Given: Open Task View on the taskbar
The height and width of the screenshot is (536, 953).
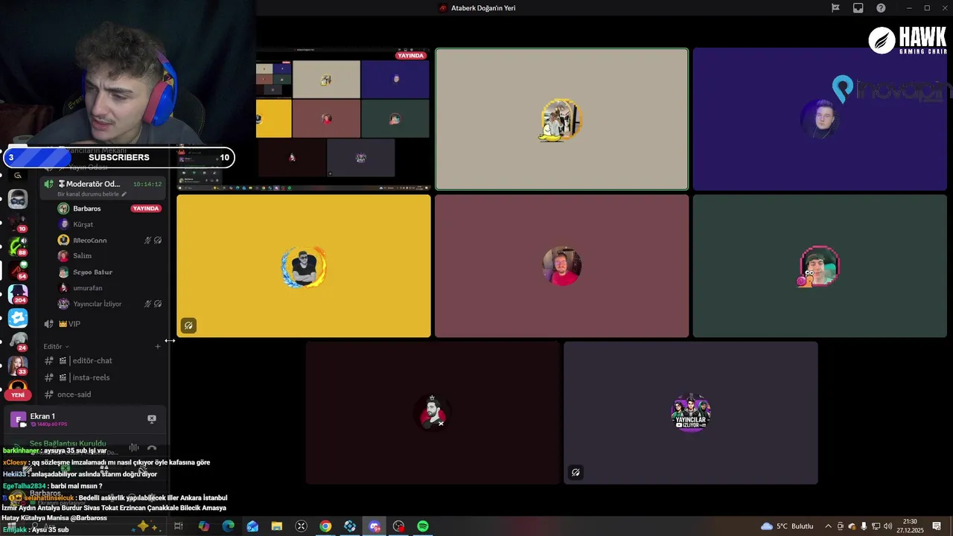Looking at the screenshot, I should pos(179,526).
